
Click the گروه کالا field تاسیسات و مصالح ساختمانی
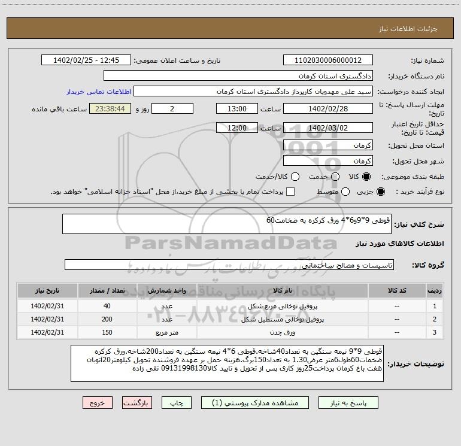tap(229, 265)
